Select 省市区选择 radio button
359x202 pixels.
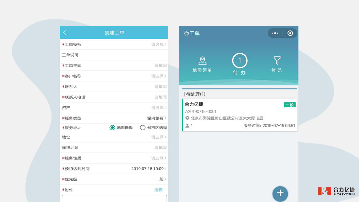point(143,128)
